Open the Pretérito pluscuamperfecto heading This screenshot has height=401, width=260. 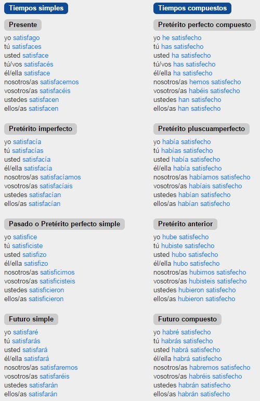[x=201, y=128]
